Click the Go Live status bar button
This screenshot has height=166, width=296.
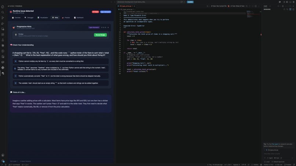point(279,165)
